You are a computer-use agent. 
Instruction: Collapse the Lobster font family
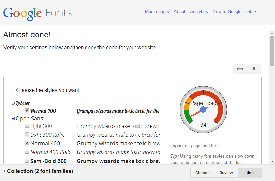[x=13, y=103]
